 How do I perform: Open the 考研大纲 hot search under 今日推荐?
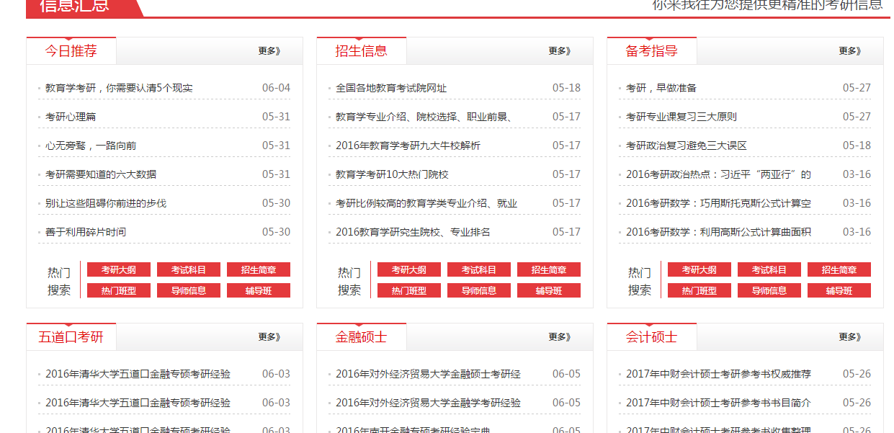[118, 269]
